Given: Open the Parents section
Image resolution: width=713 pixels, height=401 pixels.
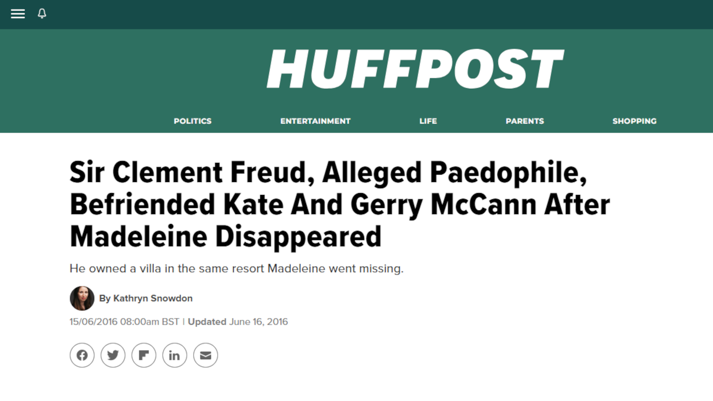Looking at the screenshot, I should (525, 121).
